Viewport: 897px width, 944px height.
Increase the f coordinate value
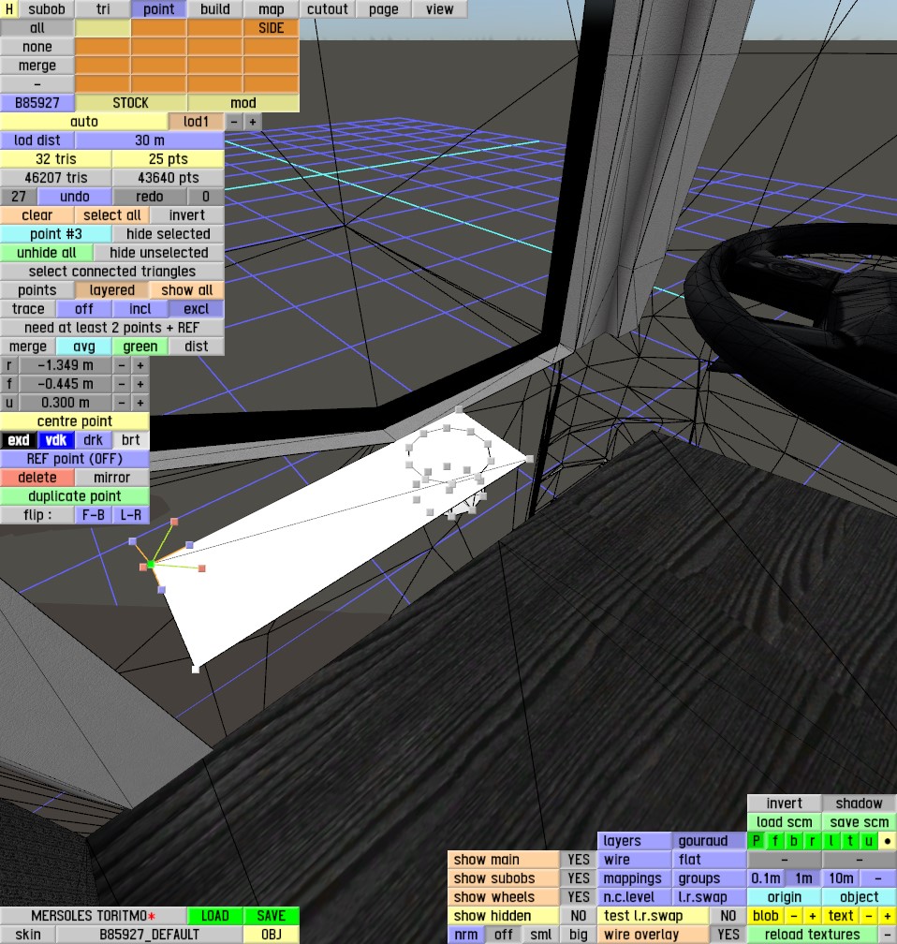(x=140, y=384)
